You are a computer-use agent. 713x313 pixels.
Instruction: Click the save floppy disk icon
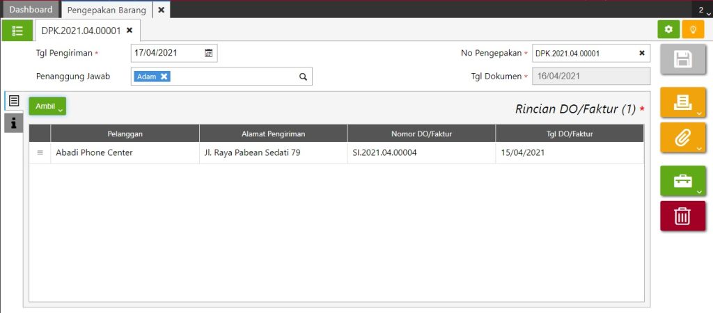(683, 60)
